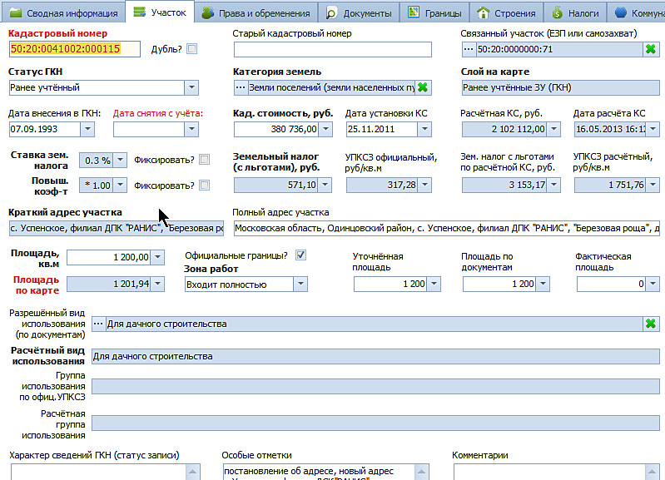Select the Участок tab

[x=160, y=12]
